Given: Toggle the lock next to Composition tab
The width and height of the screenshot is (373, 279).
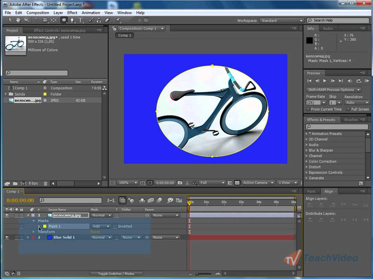Looking at the screenshot, I should [x=114, y=28].
